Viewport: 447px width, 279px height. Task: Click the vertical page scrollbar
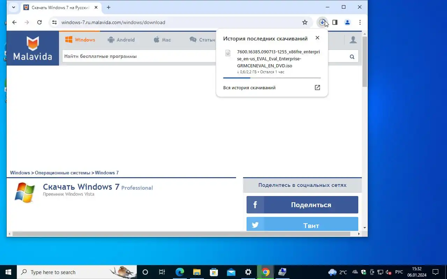[x=365, y=61]
